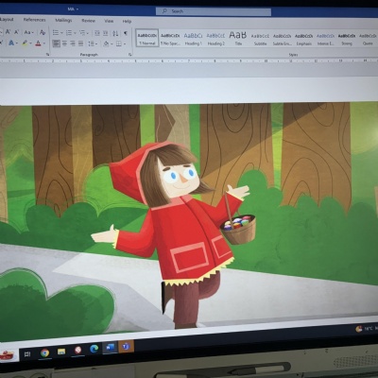Apply the Strong style
The width and height of the screenshot is (378, 378).
347,40
